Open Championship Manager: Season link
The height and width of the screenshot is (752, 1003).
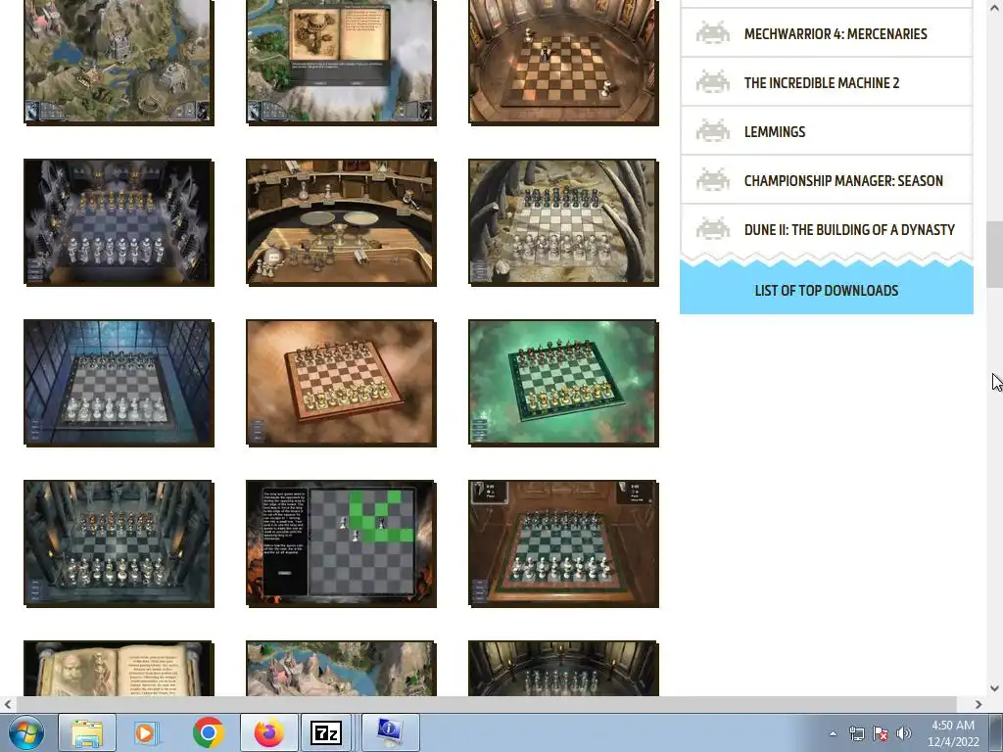click(x=843, y=181)
